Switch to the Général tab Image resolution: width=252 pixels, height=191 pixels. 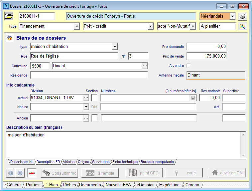[x=14, y=185]
